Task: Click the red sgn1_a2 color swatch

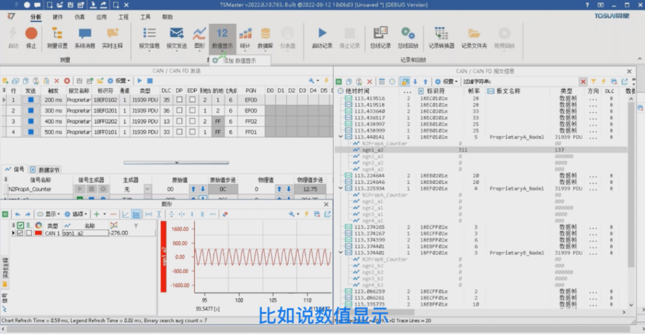Action: coord(38,233)
